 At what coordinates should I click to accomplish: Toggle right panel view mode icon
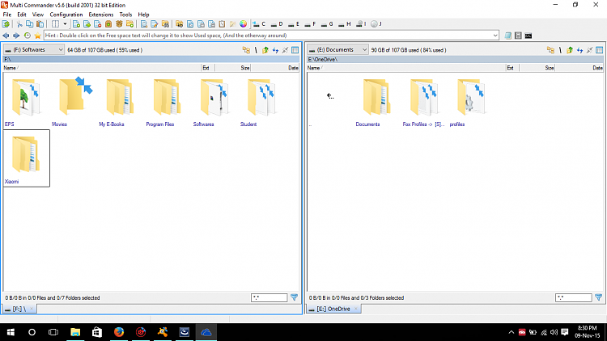[600, 50]
